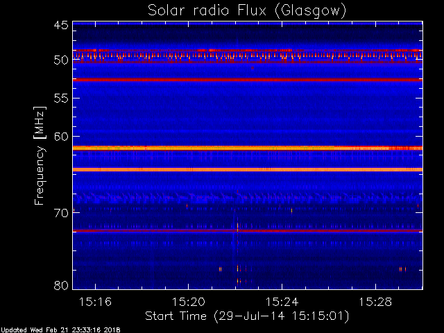Click the plot title 'Solar radio Flux (Glasgow)'
The width and height of the screenshot is (444, 333).
(x=247, y=10)
